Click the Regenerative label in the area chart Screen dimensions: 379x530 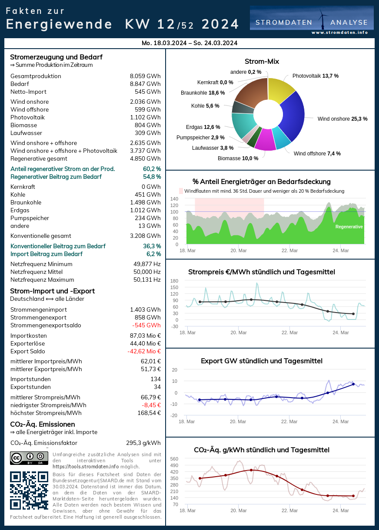click(349, 227)
